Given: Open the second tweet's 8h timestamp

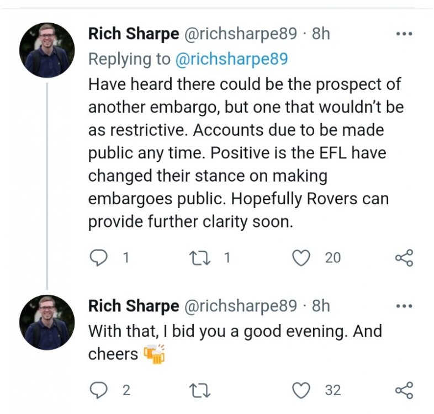Looking at the screenshot, I should 321,305.
